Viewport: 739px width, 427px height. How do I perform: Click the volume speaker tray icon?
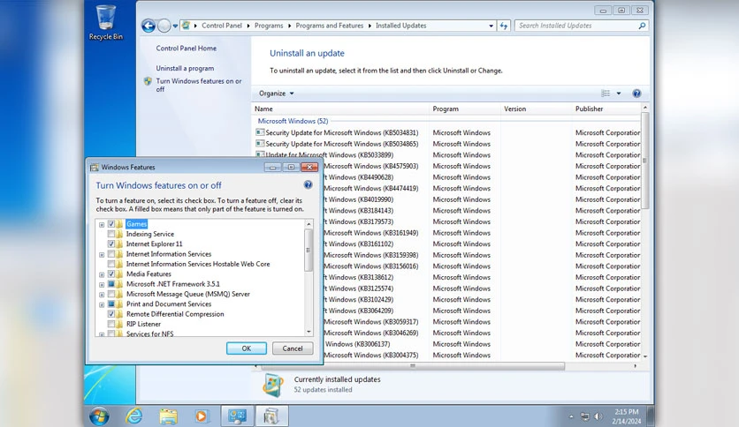(598, 416)
